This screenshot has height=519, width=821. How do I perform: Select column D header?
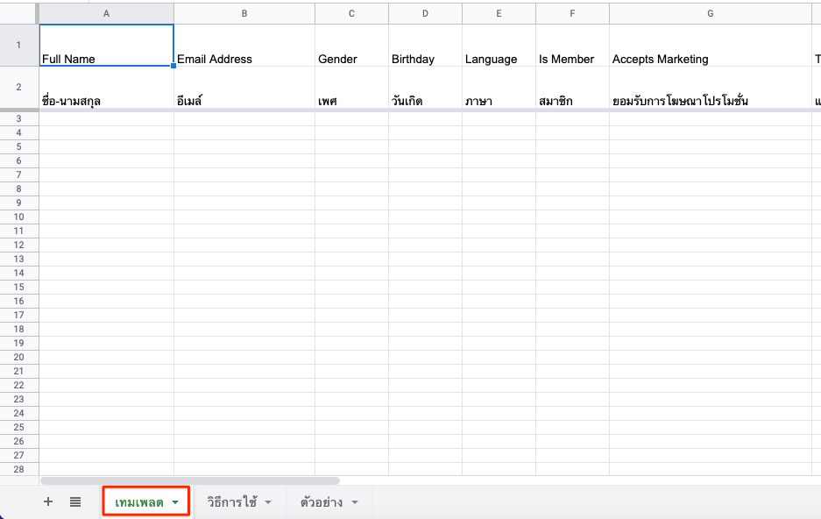(425, 14)
